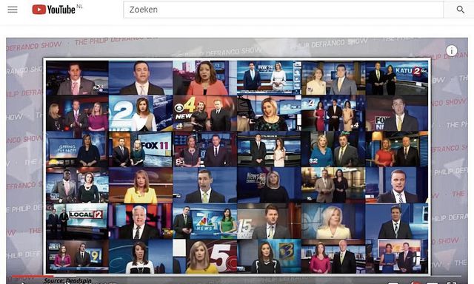474x284 pixels.
Task: Open the hamburger guide menu
Action: tap(13, 10)
